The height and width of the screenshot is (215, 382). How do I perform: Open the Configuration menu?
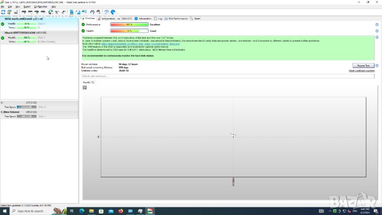point(41,7)
